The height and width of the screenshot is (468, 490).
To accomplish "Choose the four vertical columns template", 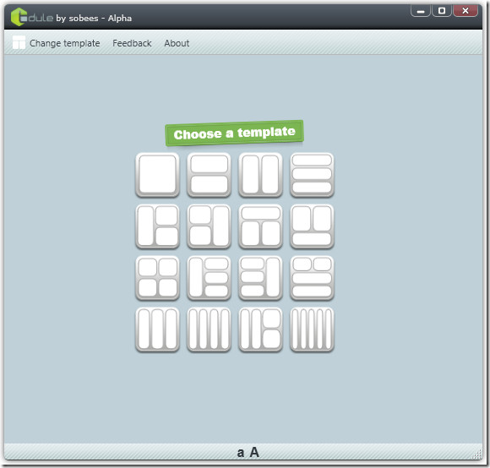I will [x=209, y=329].
